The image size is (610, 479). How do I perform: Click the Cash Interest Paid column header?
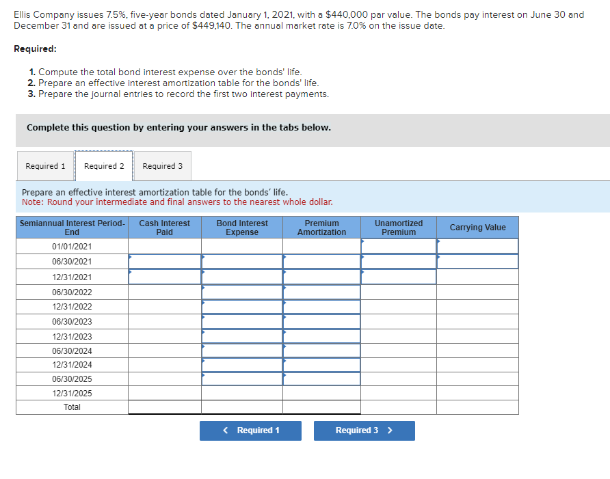[x=165, y=228]
